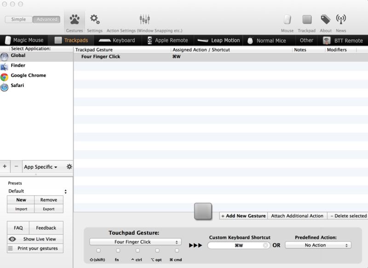Click the Trackpad Gesture column header

click(x=122, y=50)
